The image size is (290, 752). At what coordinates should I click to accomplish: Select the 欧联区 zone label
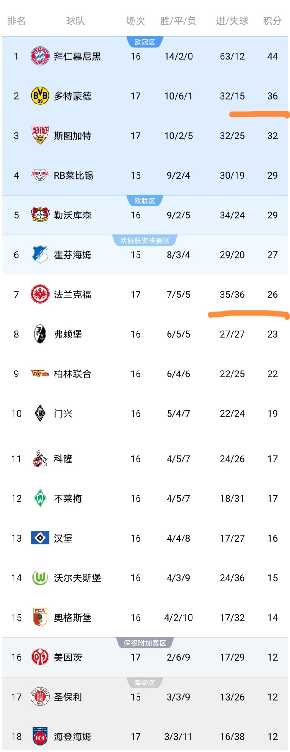tap(145, 201)
